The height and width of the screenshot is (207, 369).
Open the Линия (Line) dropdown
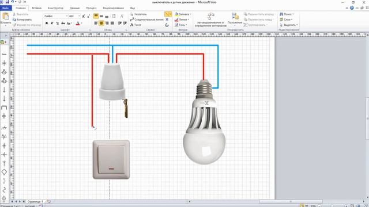182,20
